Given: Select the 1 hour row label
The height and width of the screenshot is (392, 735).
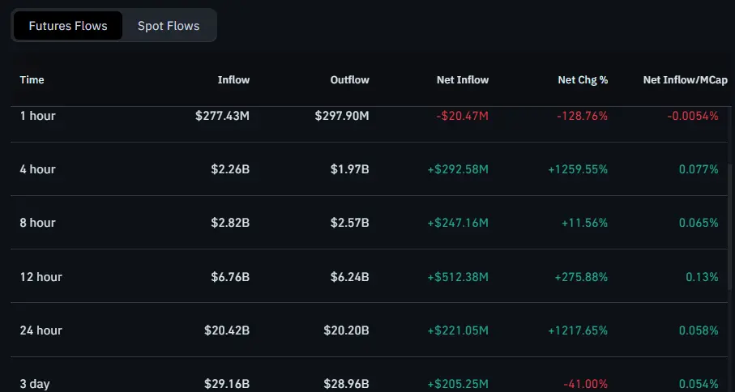Looking at the screenshot, I should (x=38, y=116).
